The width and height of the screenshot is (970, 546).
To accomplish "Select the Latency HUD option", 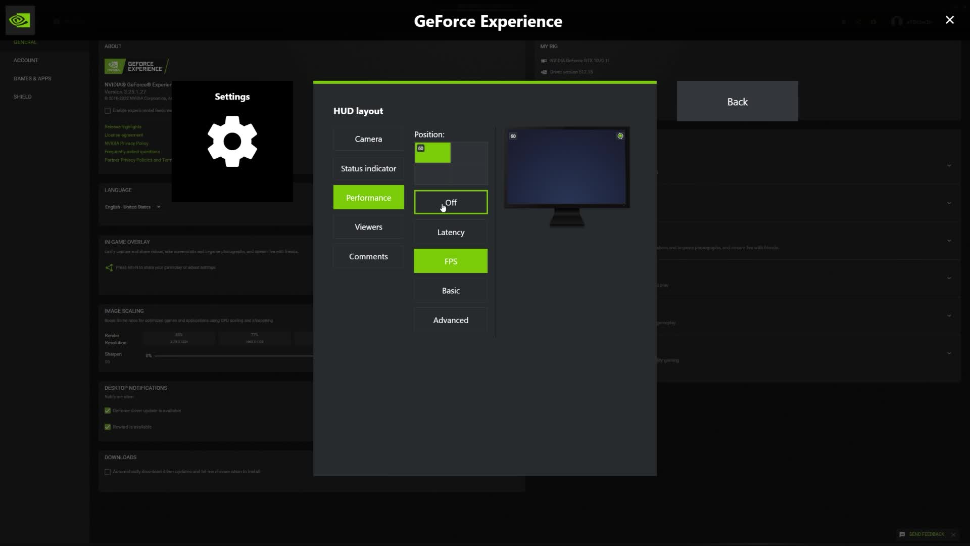I will point(450,232).
